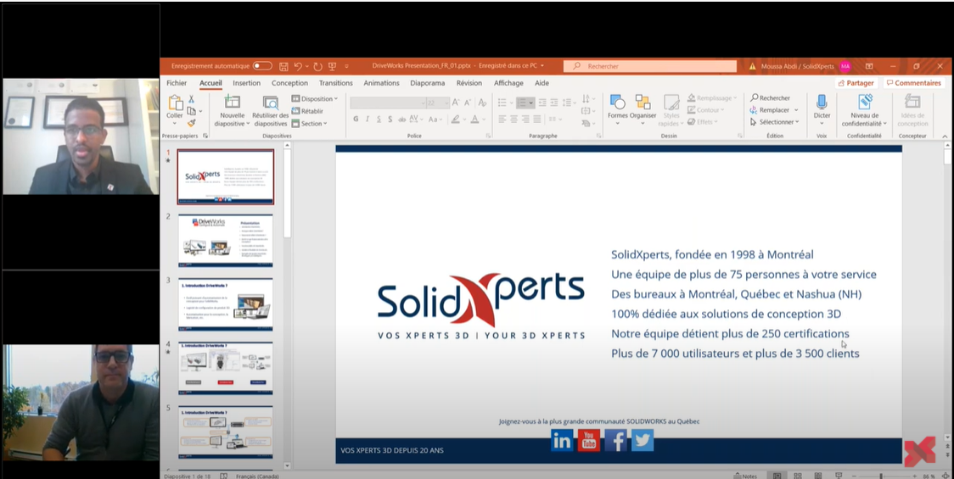Switch to the Conception tab

[289, 83]
